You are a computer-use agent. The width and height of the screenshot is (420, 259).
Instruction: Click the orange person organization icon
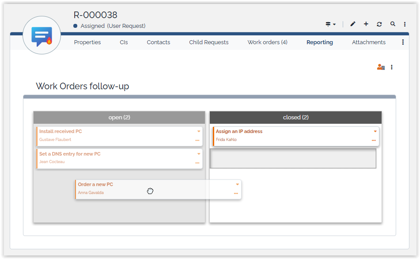pos(380,67)
